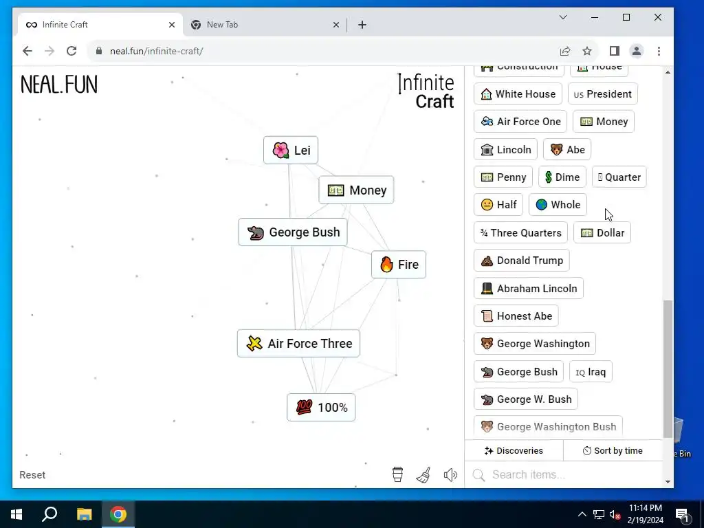Go back in browser history
Image resolution: width=704 pixels, height=528 pixels.
pyautogui.click(x=27, y=51)
